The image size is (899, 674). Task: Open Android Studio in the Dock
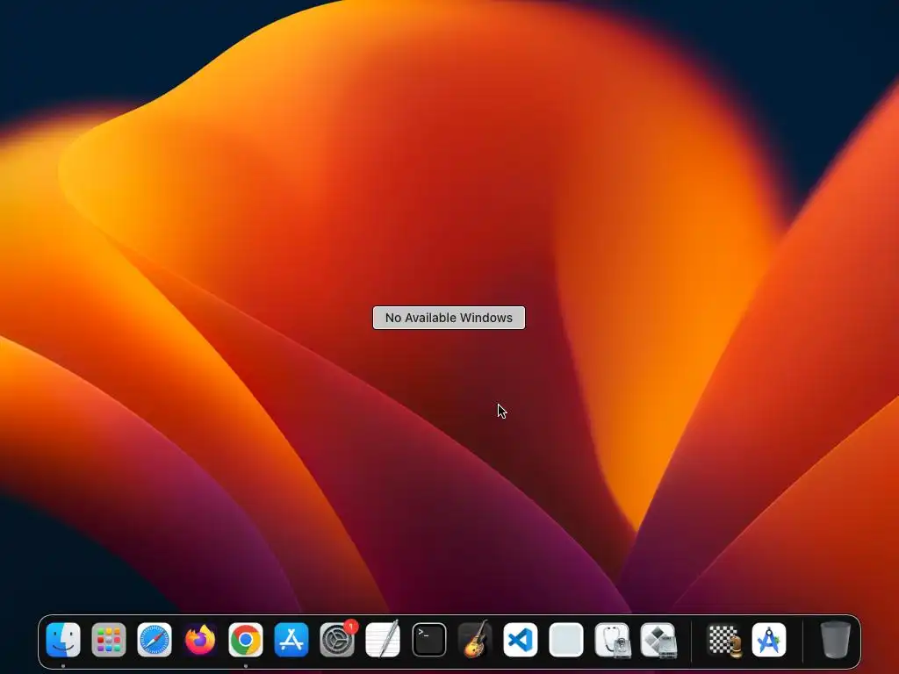(x=769, y=640)
